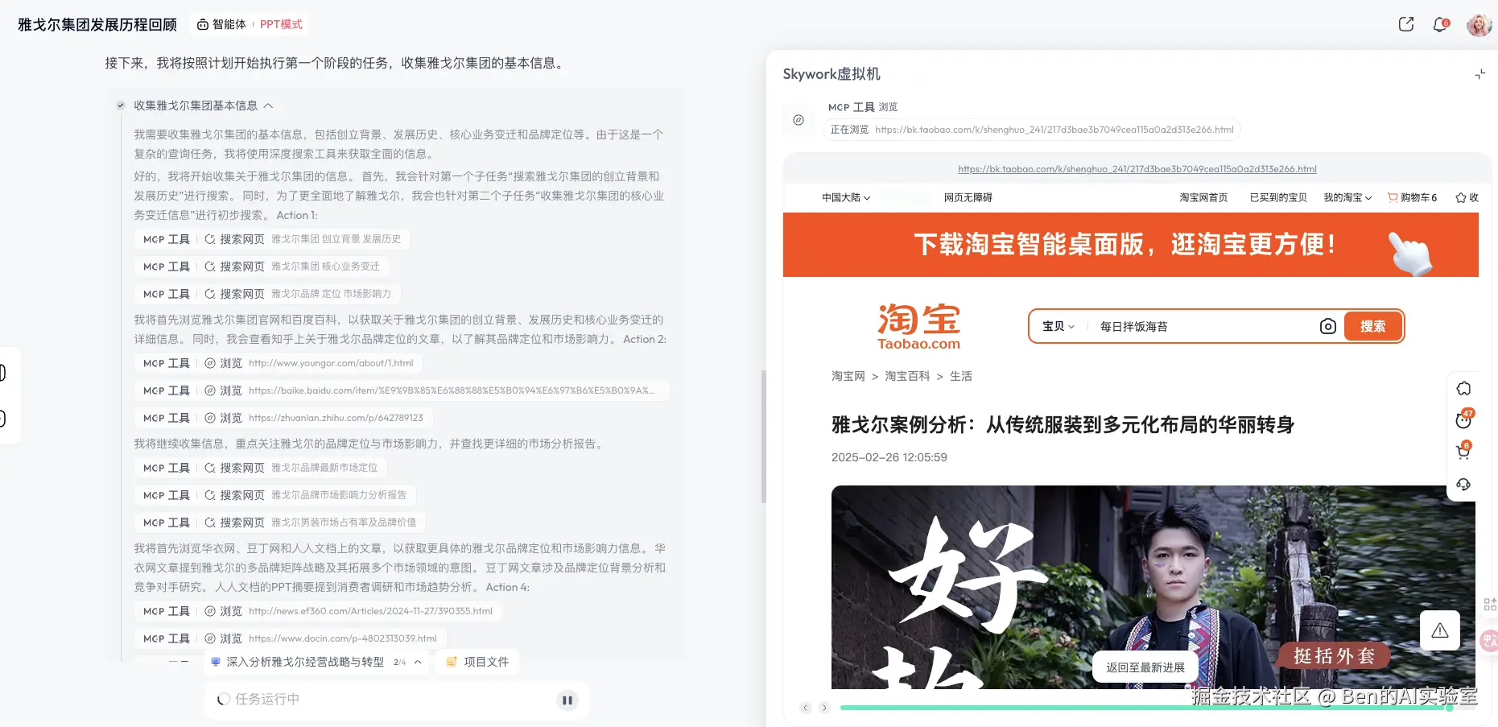Click 返回至最新进展 button

[1145, 667]
